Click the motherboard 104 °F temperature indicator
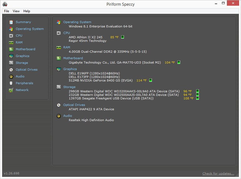Viewport: 241px width, 179px height. coord(170,62)
